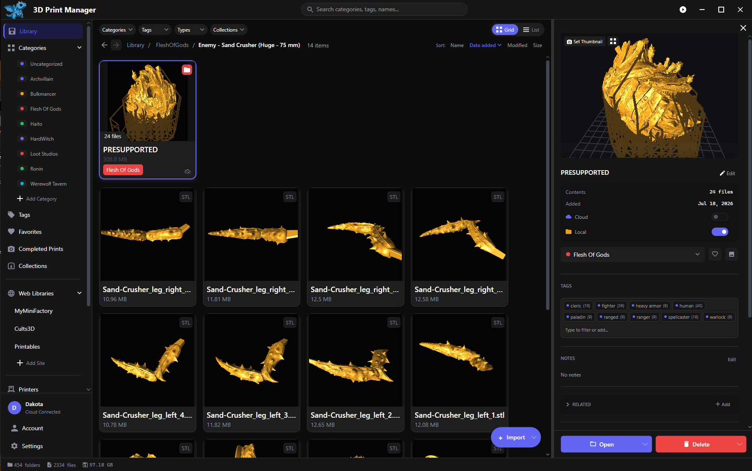Image resolution: width=752 pixels, height=471 pixels.
Task: Click the Dakota user avatar
Action: [x=14, y=408]
